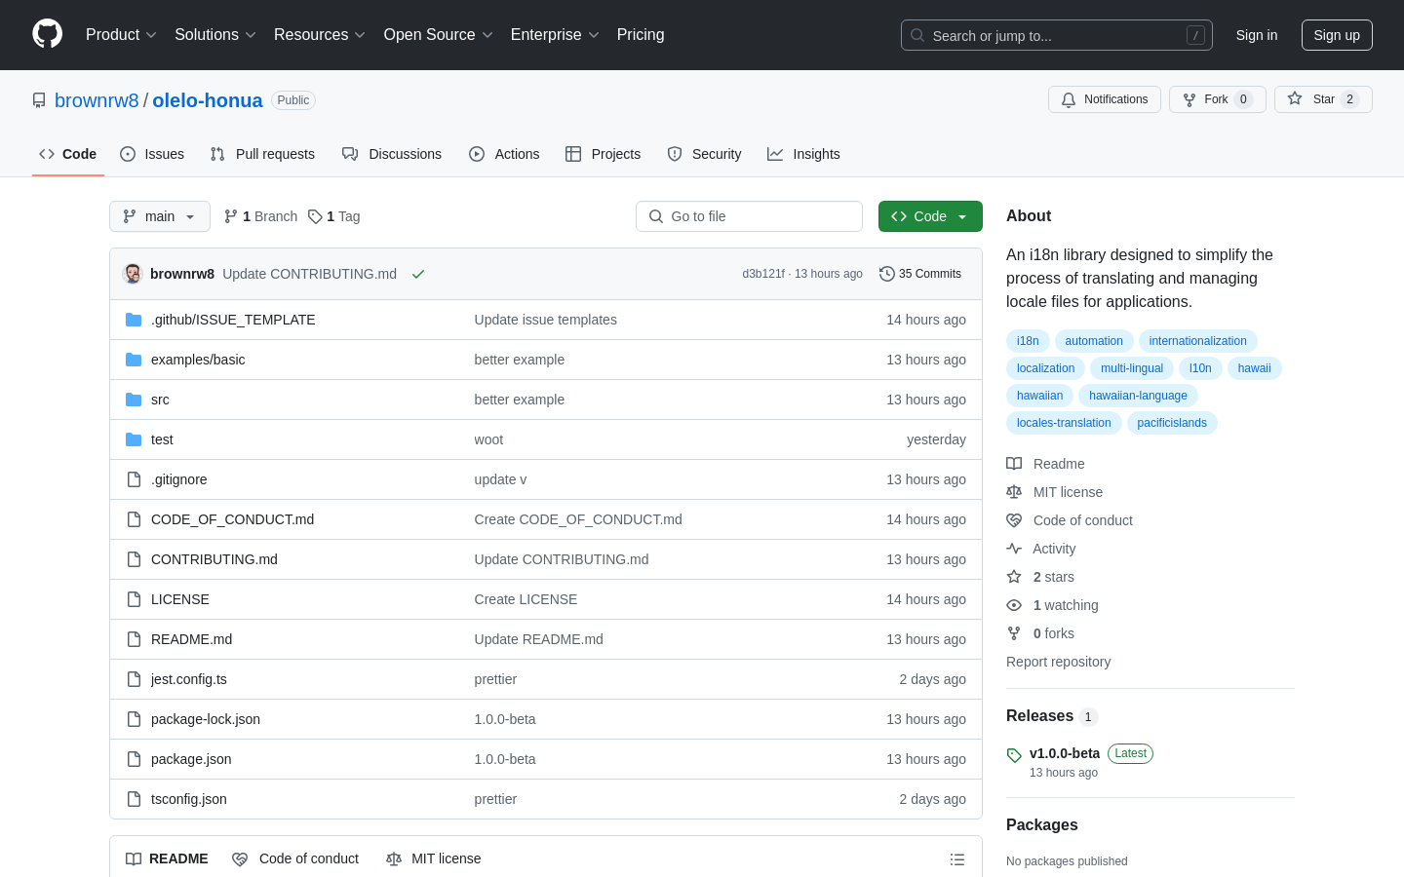
Task: Open the CODE_OF_CONDUCT.md file
Action: pos(232,519)
